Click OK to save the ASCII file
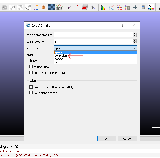This screenshot has width=160, height=158. tap(106, 138)
